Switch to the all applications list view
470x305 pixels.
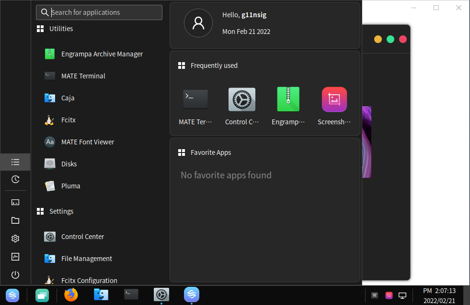[x=15, y=162]
